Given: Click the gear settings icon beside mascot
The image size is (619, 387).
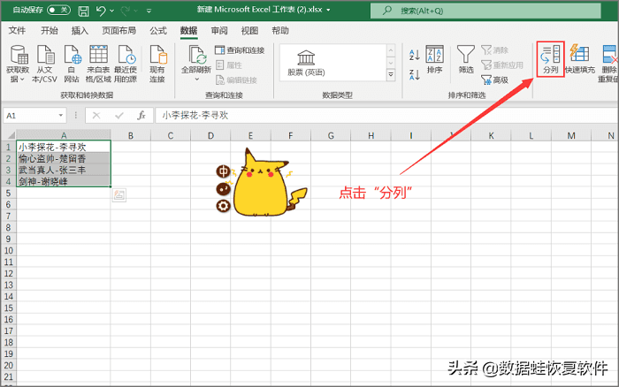Looking at the screenshot, I should tap(223, 206).
